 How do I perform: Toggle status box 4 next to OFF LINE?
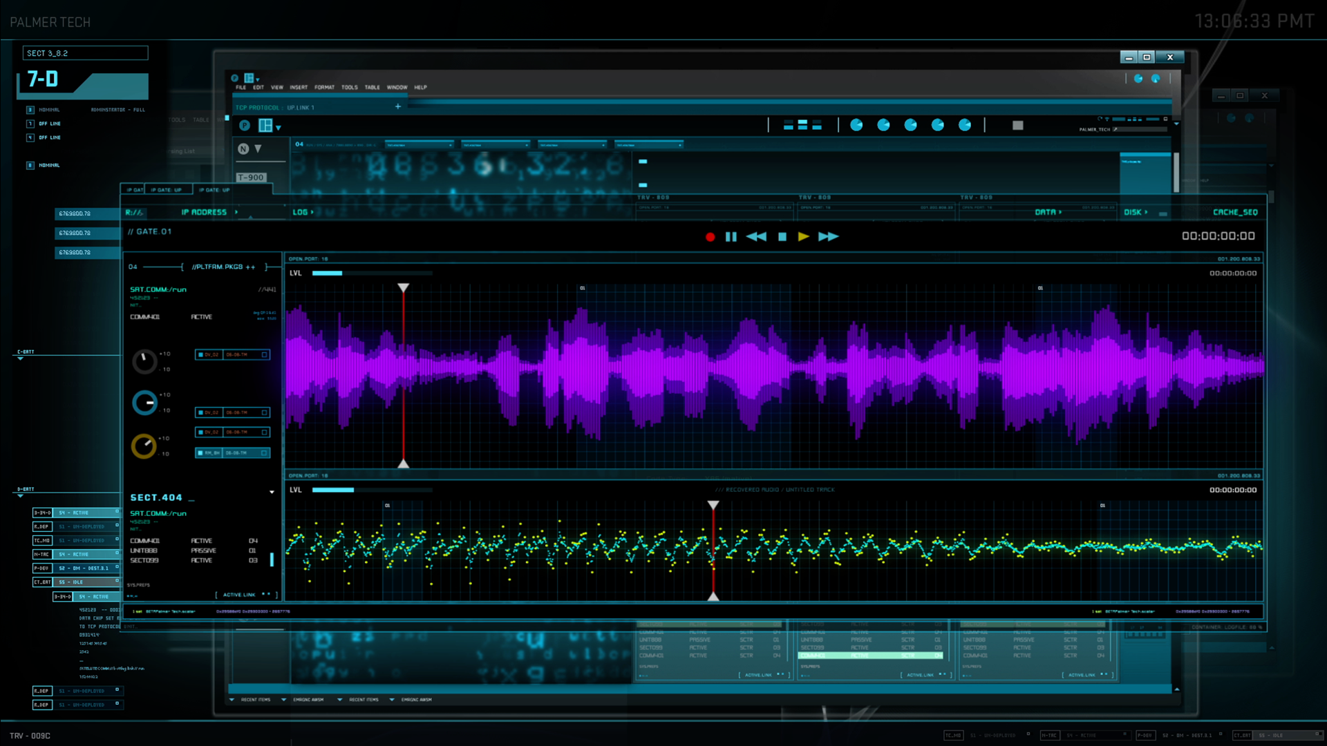point(30,137)
